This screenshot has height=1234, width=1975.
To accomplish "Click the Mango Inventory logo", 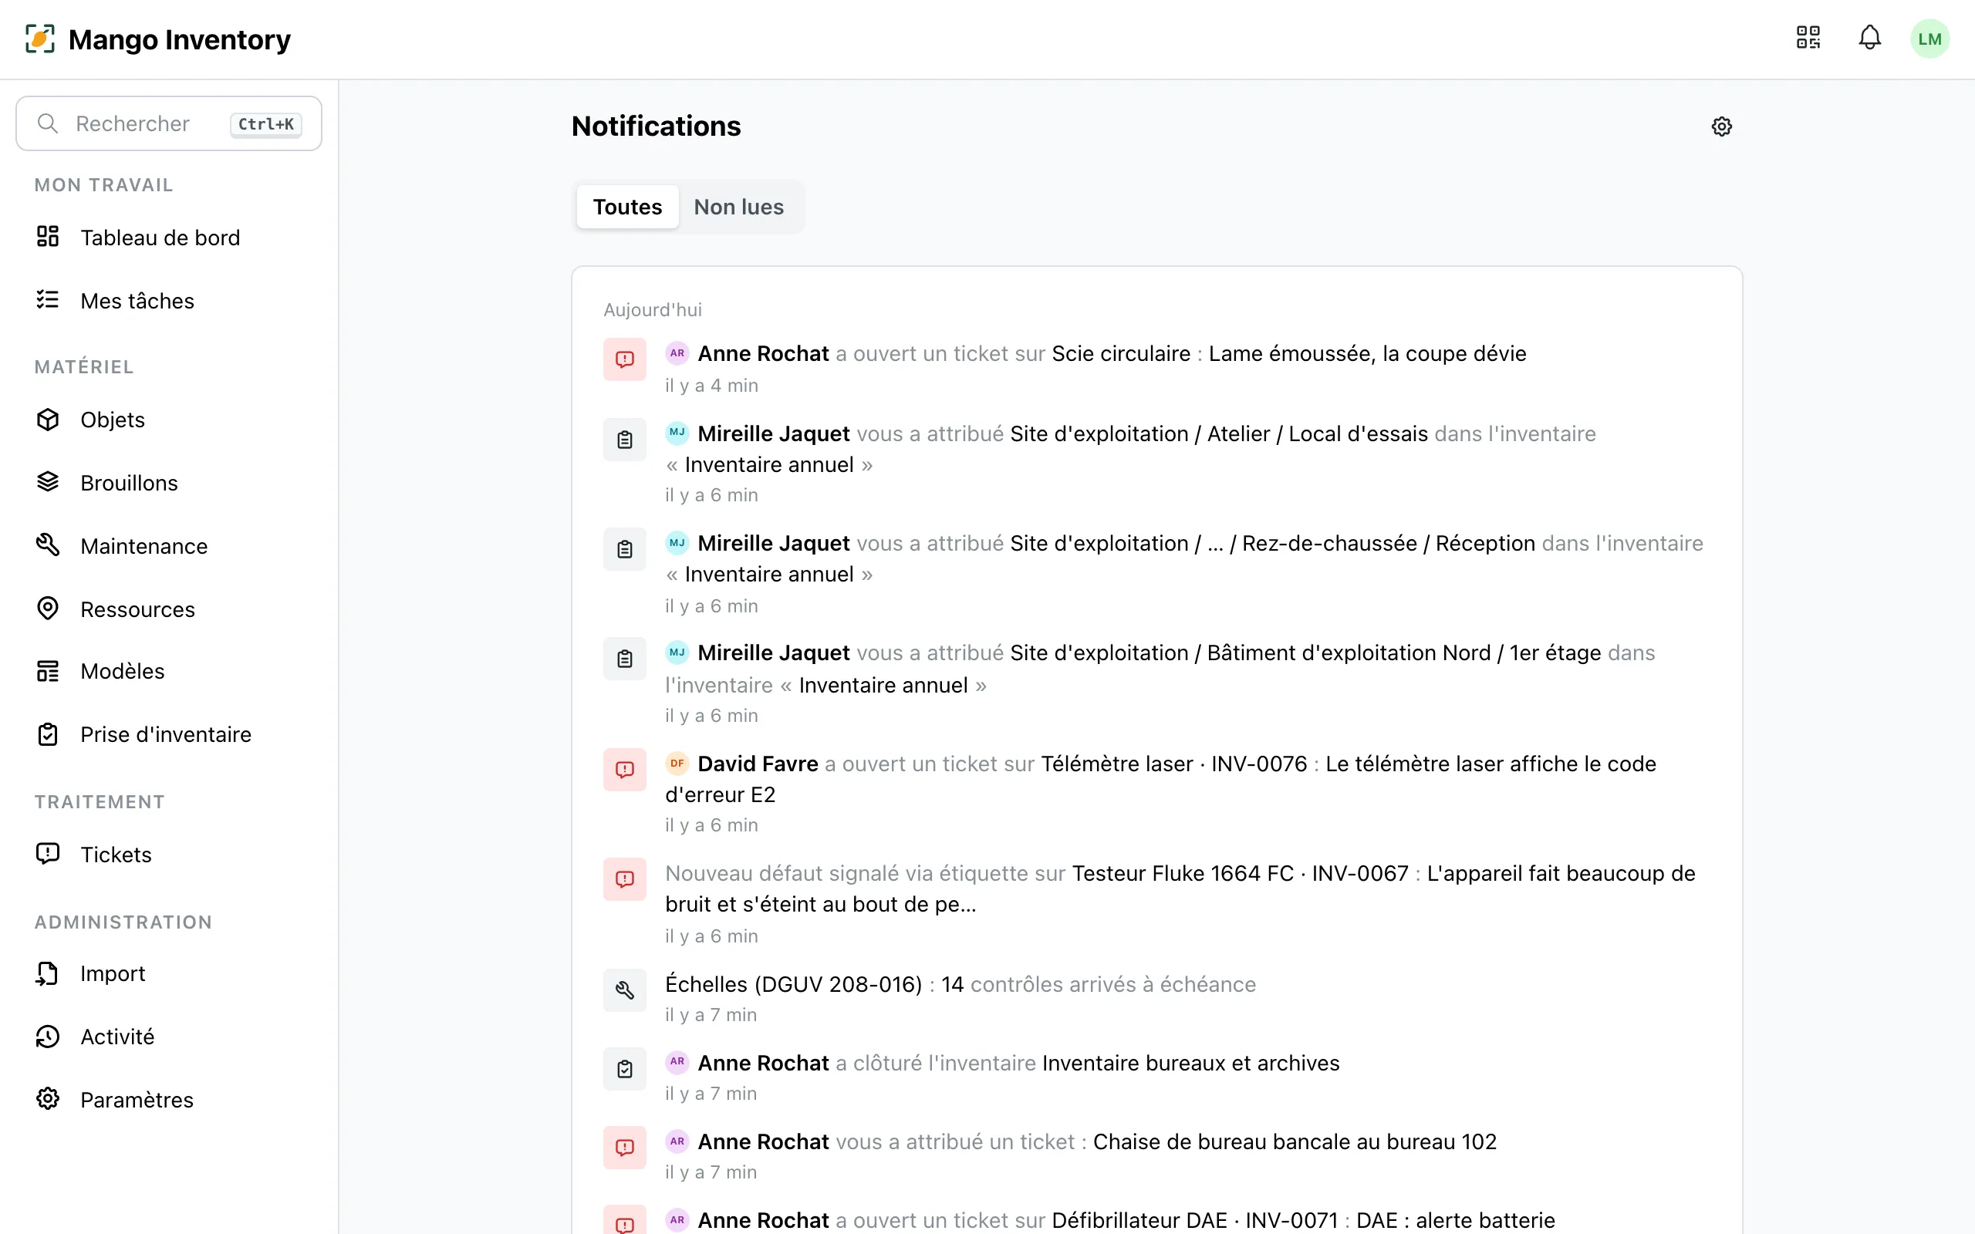I will [40, 39].
